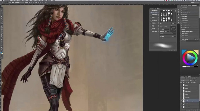Click the layer style fx icon

pos(187,110)
